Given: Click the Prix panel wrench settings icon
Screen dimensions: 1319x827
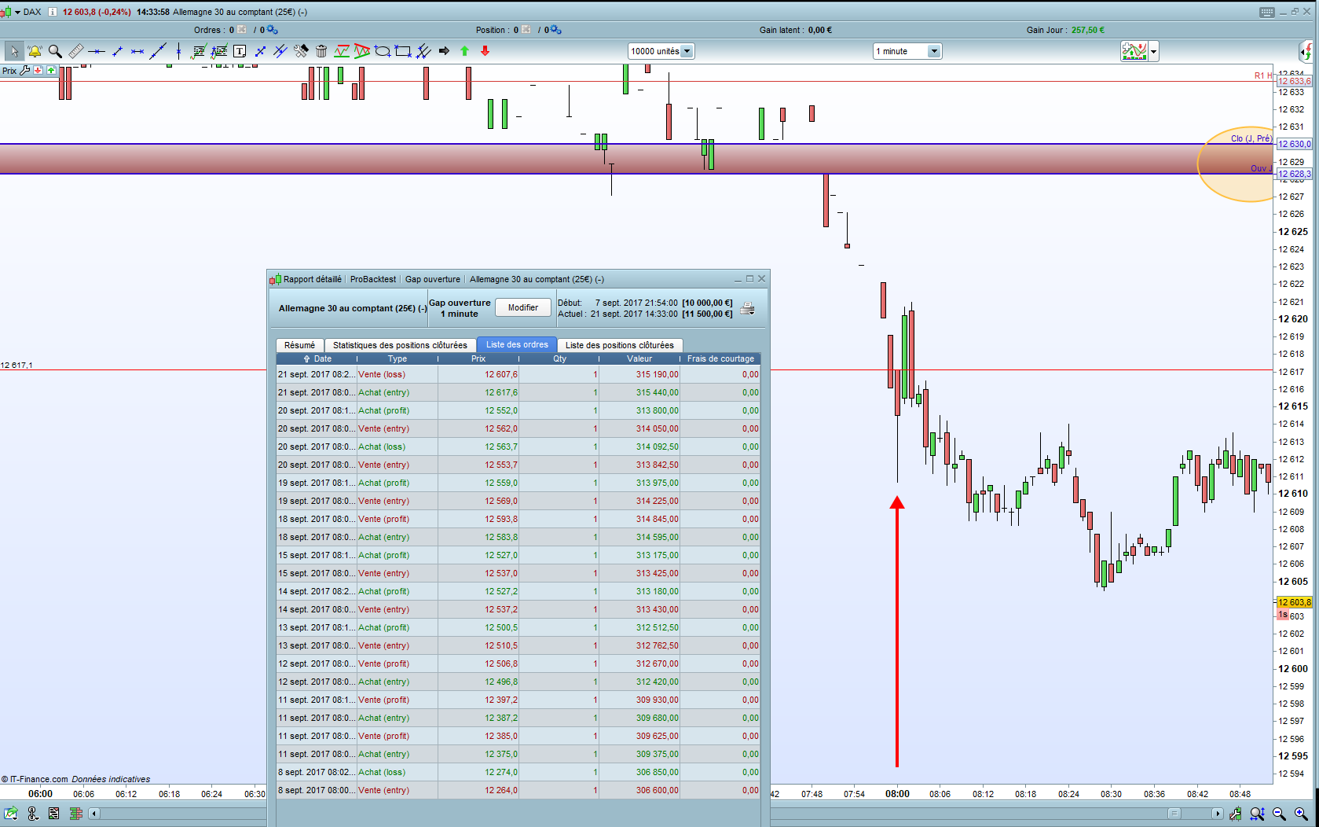Looking at the screenshot, I should click(25, 70).
